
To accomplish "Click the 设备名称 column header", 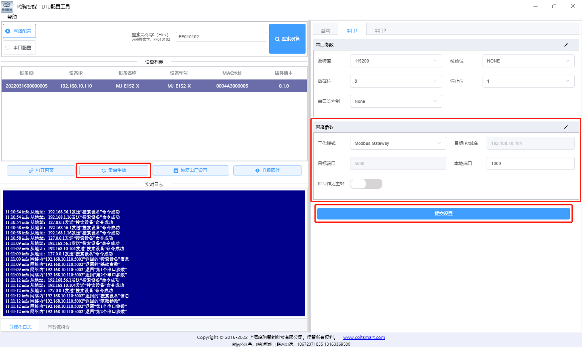I will click(x=127, y=73).
